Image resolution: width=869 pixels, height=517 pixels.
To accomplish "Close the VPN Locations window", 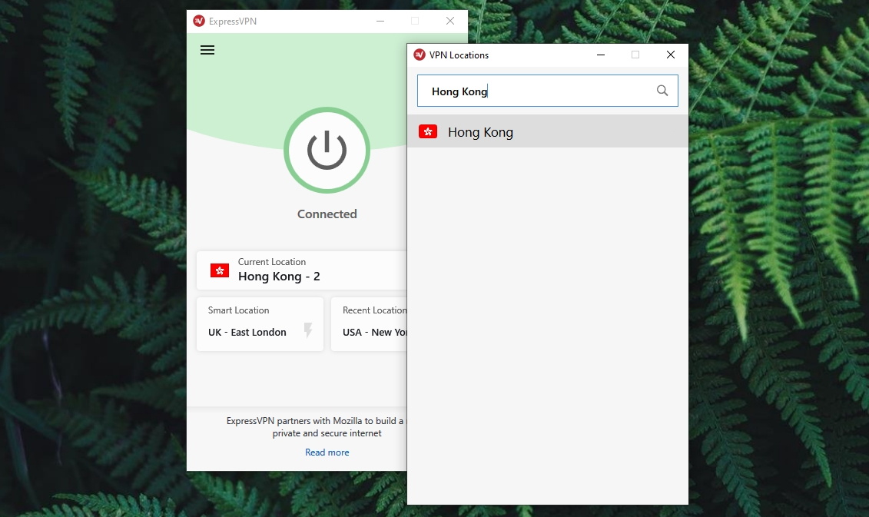I will click(x=671, y=55).
